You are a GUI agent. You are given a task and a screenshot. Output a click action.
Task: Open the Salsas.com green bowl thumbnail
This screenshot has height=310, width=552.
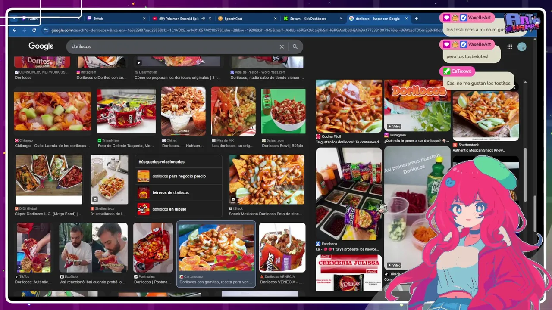[x=283, y=111]
